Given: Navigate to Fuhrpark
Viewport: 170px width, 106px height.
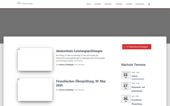Looking at the screenshot, I should (x=119, y=4).
